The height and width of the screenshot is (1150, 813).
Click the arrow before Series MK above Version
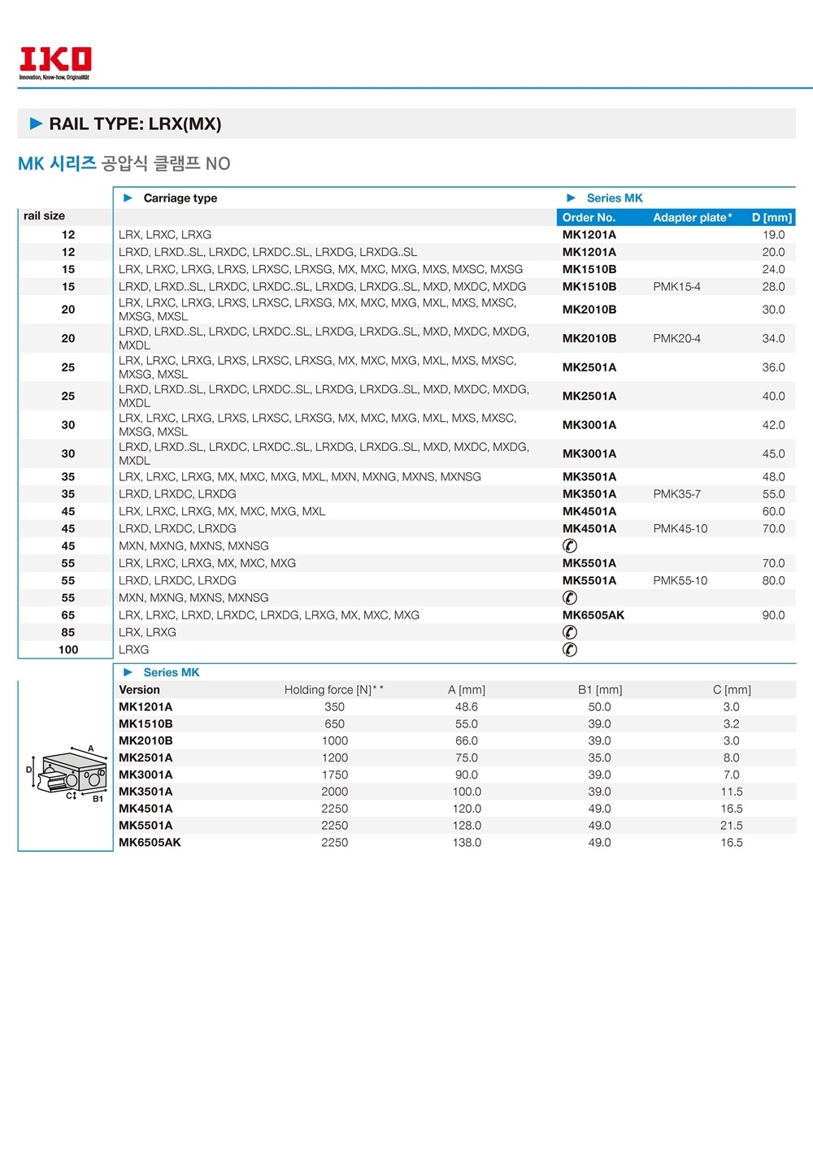[128, 672]
